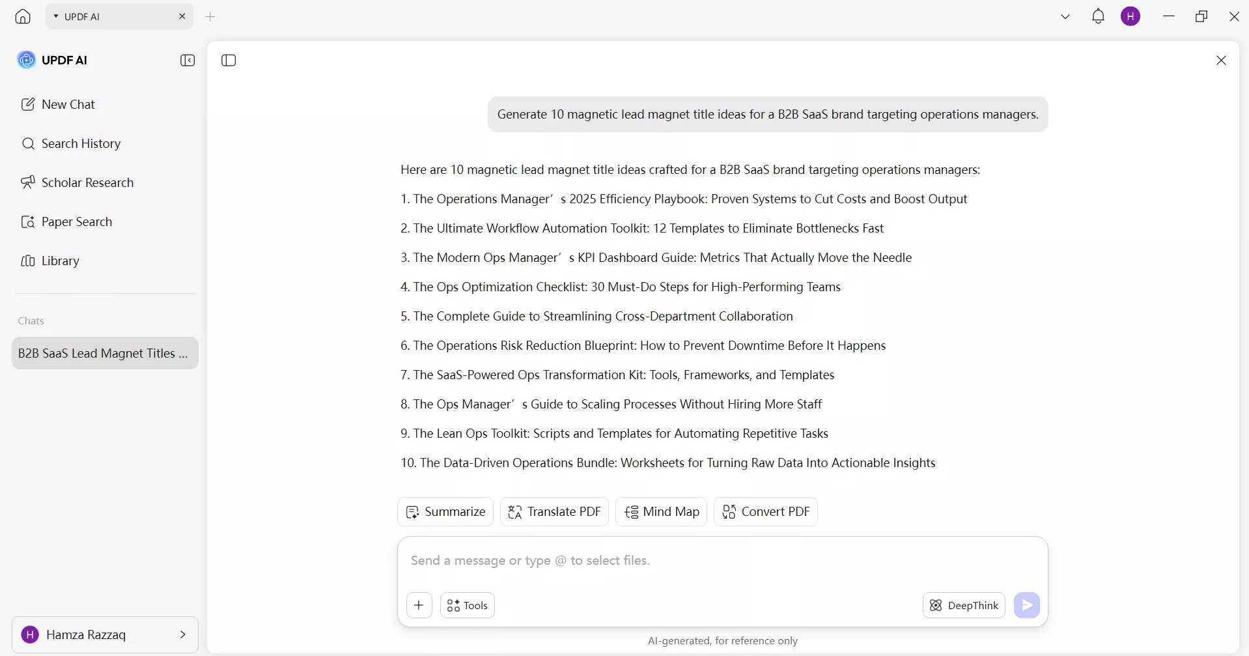Screen dimensions: 1249x656
Task: Start a New Chat
Action: point(68,104)
